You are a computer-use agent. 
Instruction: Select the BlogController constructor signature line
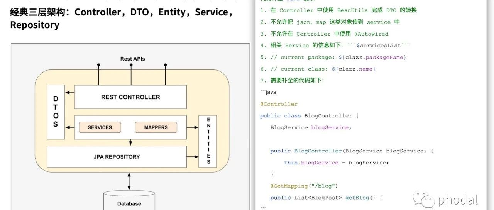tap(352, 151)
